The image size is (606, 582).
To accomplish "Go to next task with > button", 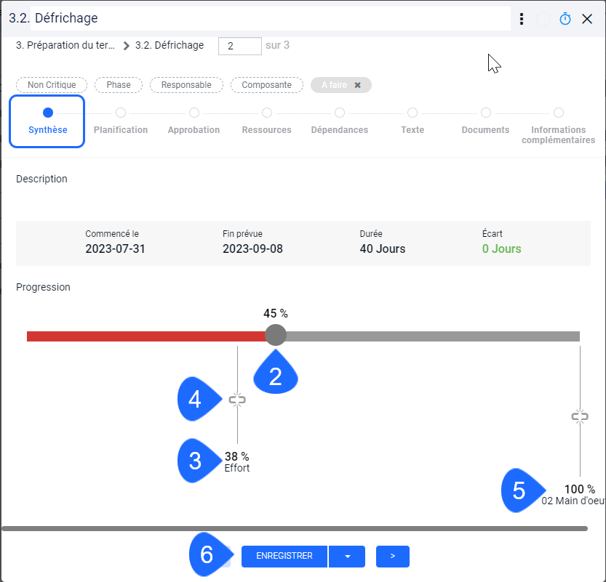I will [x=393, y=556].
